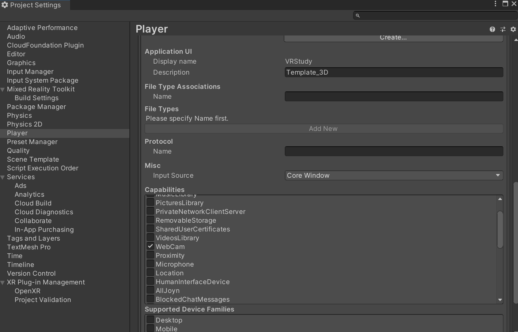Enable the SharedUserCertificates capability

pos(150,229)
